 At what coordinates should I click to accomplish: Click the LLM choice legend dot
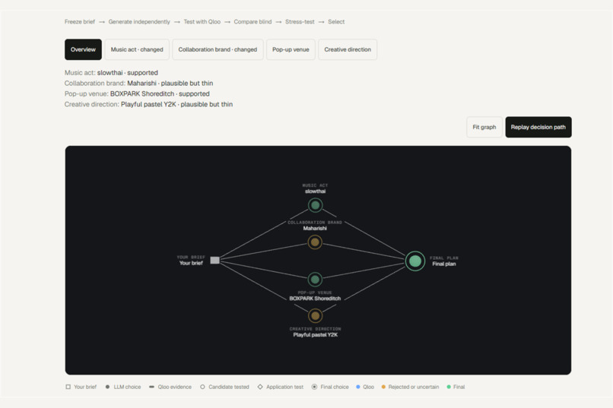point(107,387)
